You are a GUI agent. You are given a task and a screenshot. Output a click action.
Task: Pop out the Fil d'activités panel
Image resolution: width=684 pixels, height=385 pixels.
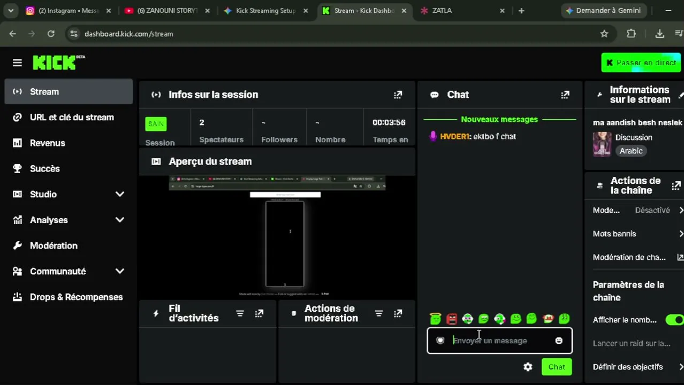[259, 313]
